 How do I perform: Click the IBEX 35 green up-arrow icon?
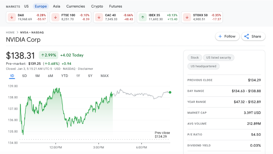[143, 17]
